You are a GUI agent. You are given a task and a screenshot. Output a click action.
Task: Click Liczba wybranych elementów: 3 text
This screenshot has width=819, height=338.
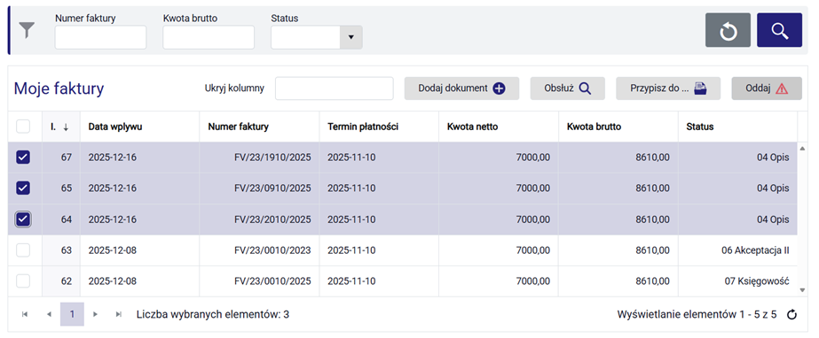[213, 315]
